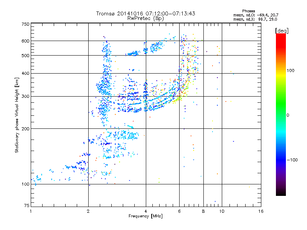Click y-axis tick label '300'
The image size is (307, 230).
click(x=26, y=97)
